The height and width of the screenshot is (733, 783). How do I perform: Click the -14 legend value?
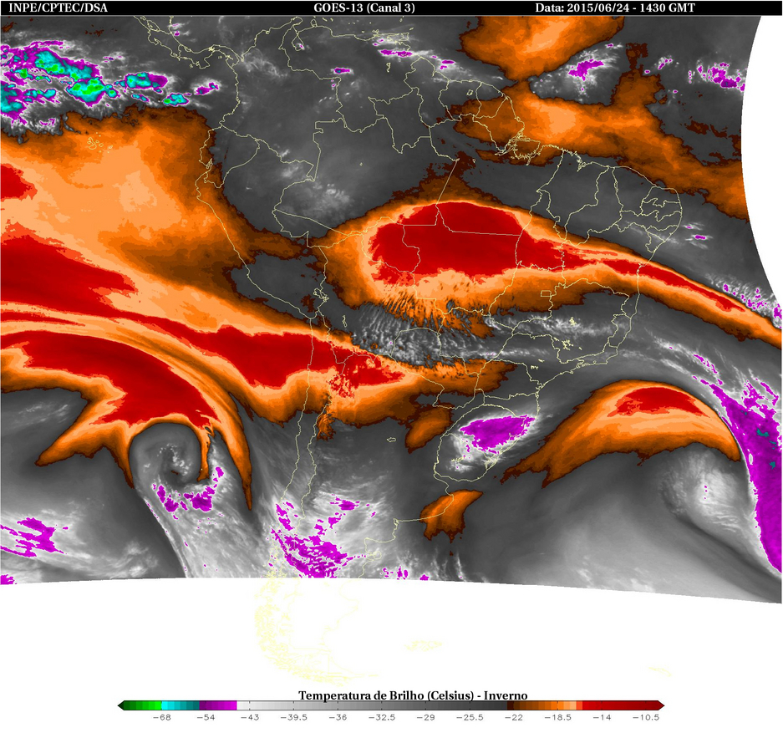[x=603, y=717]
